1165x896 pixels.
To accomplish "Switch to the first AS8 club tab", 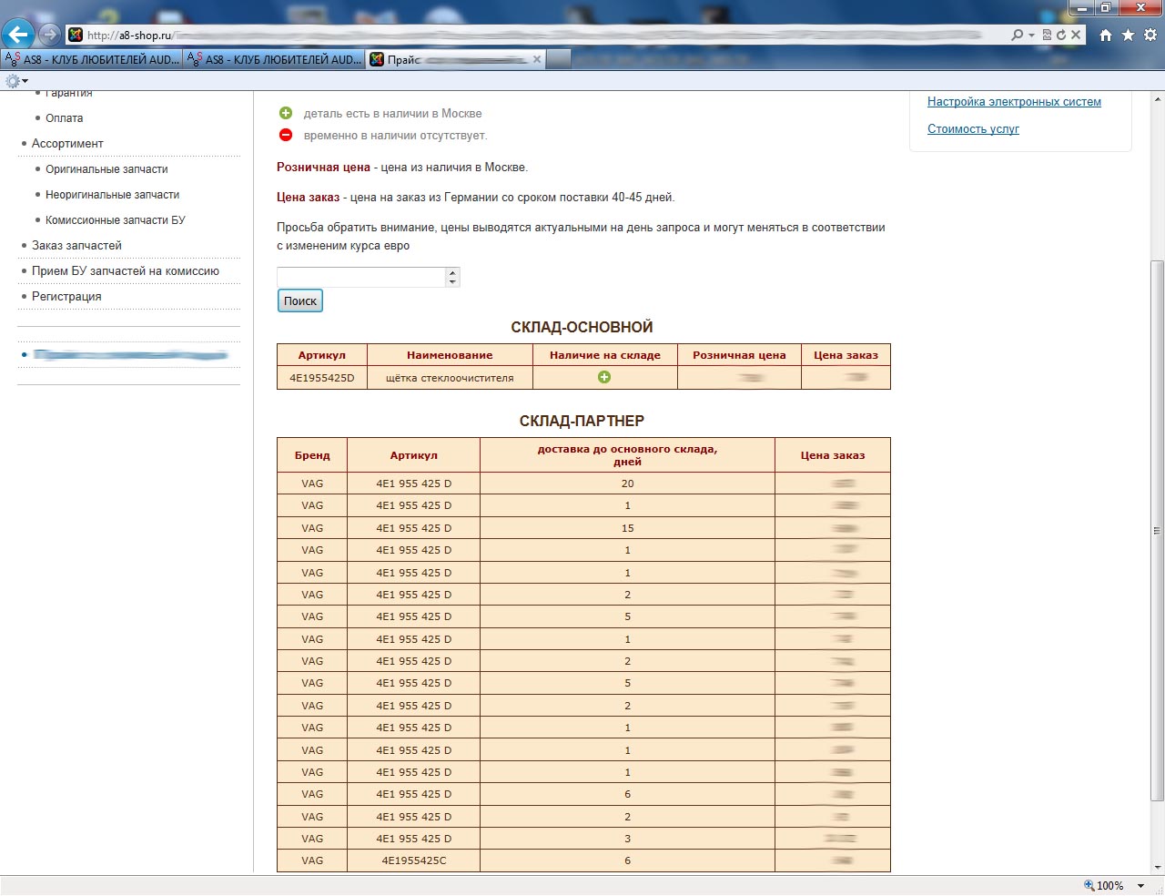I will click(92, 59).
